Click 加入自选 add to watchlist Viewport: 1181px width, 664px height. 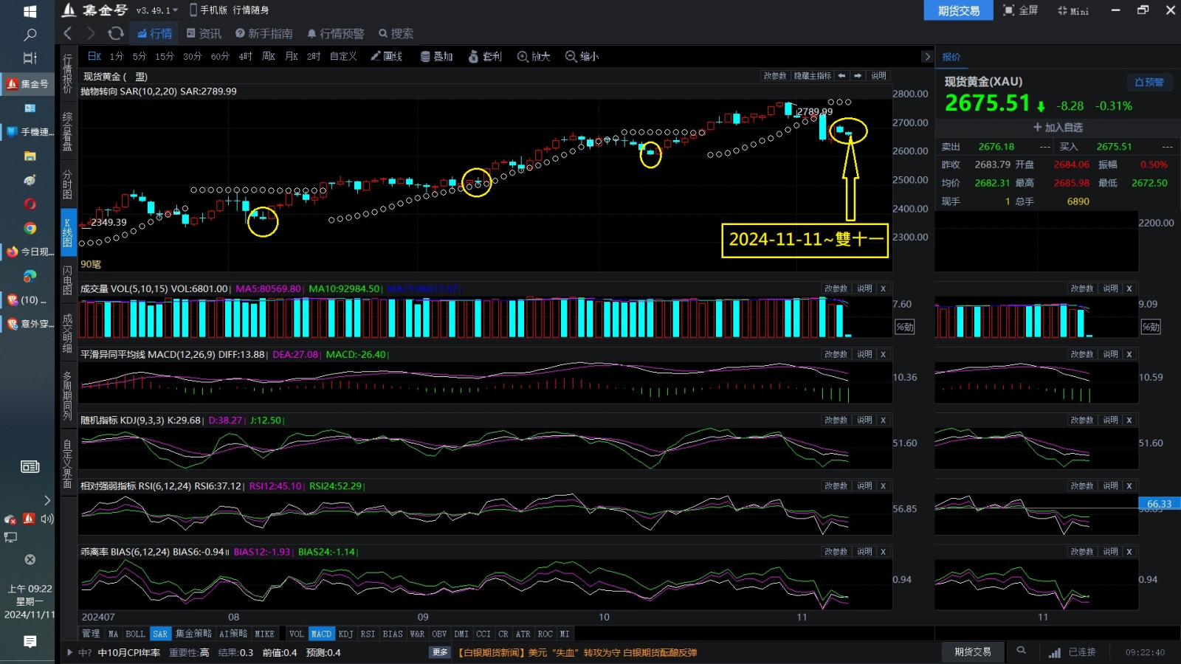coord(1057,128)
